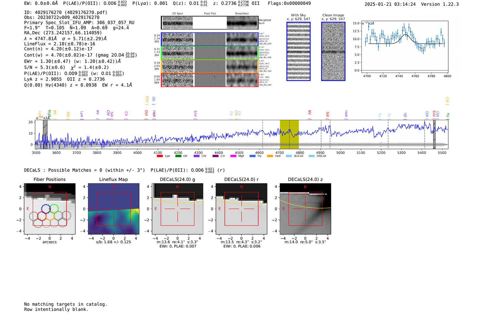Image resolution: width=483 pixels, height=328 pixels.
Task: Select the DECaLS z-band image
Action: pos(305,209)
